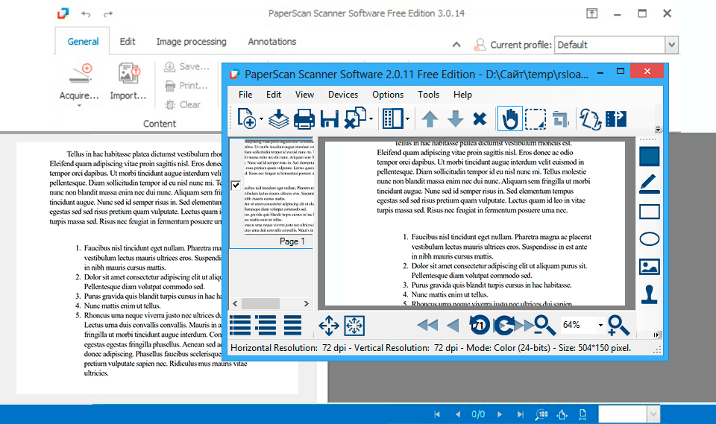Screen dimensions: 716x424
Task: Open the Devices menu
Action: 343,95
